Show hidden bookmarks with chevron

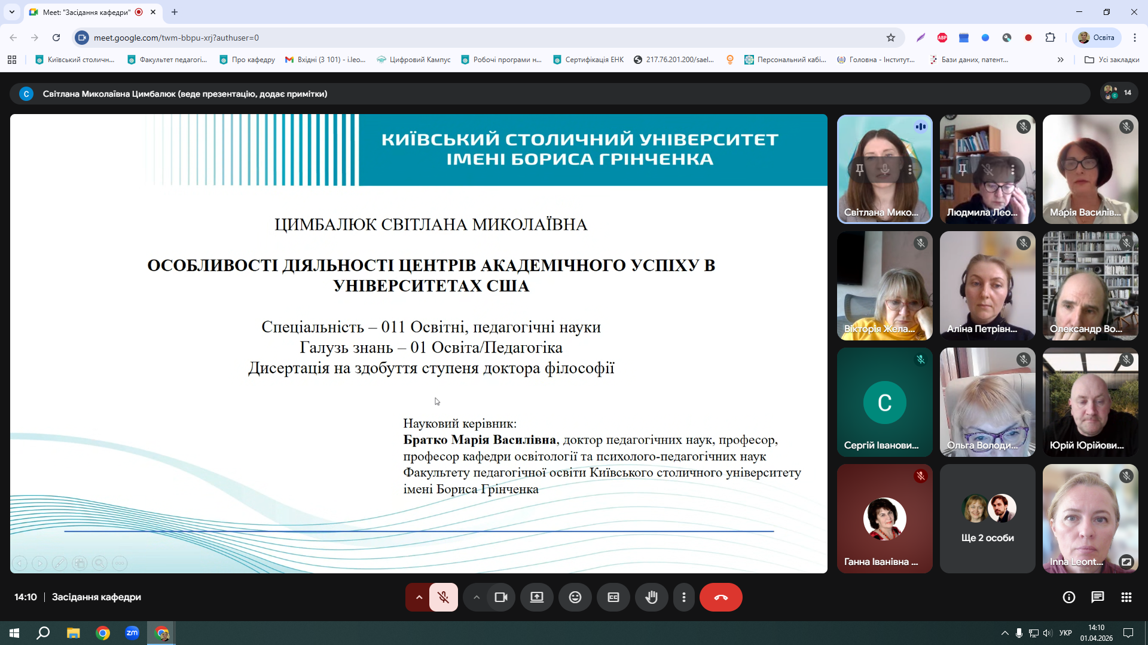1060,60
